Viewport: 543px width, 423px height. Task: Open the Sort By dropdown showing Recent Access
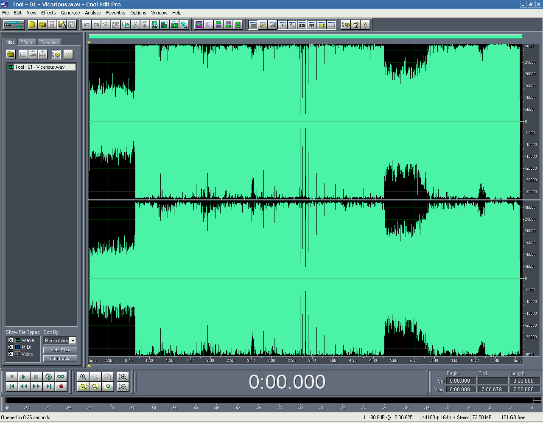(60, 341)
